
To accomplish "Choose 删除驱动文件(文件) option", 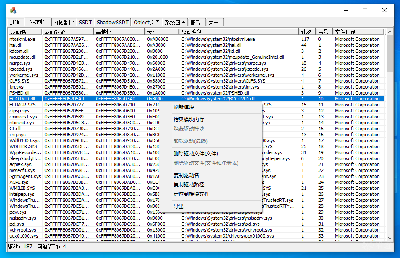I will (210, 154).
